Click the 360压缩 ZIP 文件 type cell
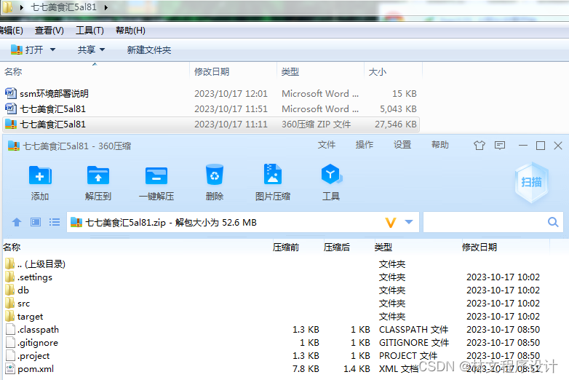569x380 pixels. tap(316, 124)
